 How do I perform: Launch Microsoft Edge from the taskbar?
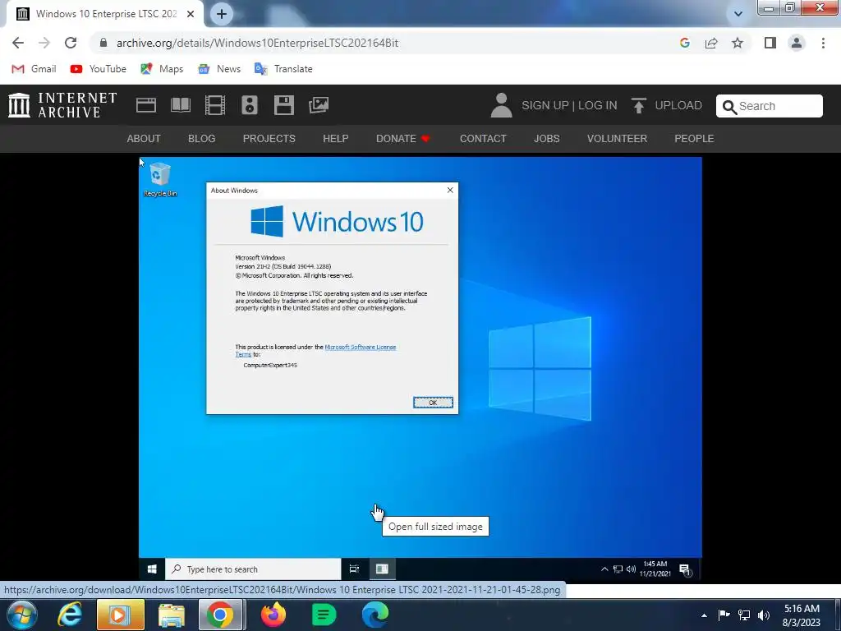coord(375,615)
